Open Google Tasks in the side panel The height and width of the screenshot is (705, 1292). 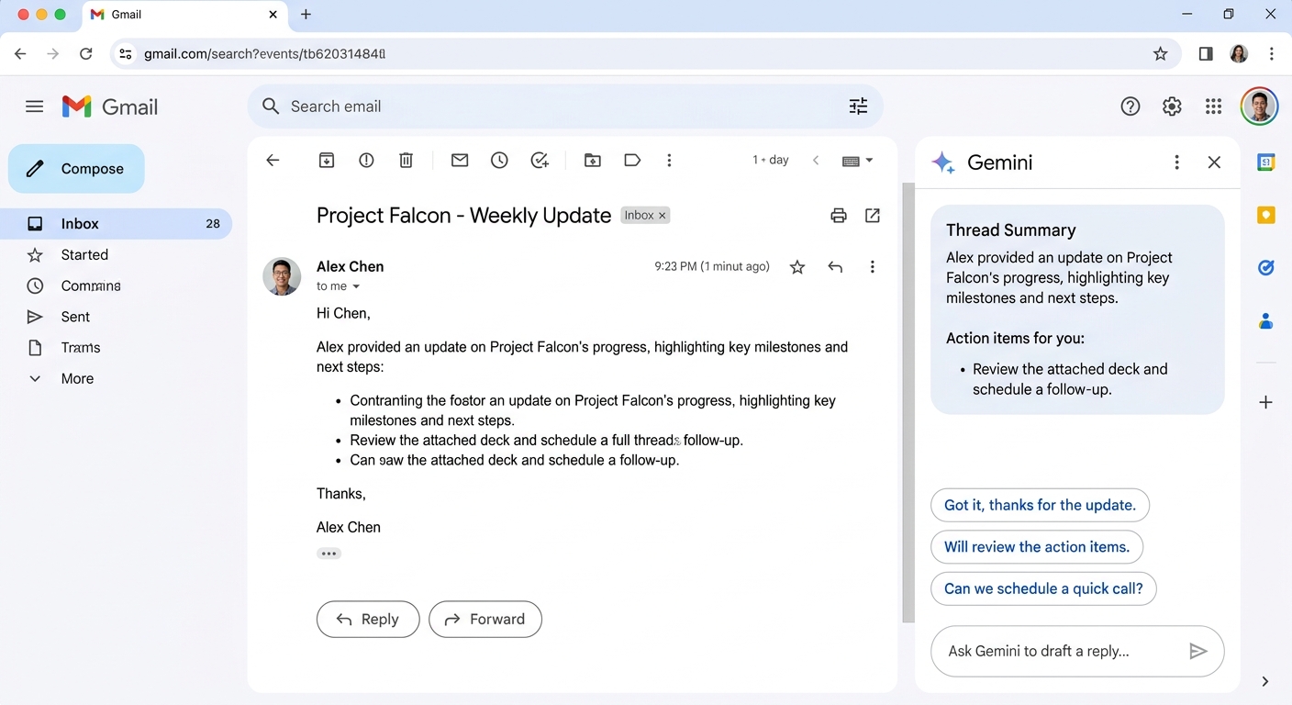pos(1266,268)
